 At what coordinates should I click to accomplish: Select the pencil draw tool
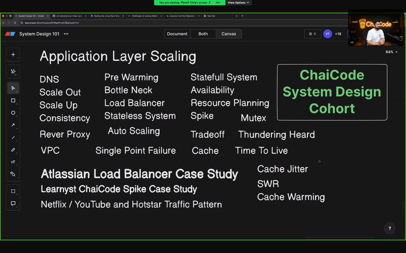[13, 150]
